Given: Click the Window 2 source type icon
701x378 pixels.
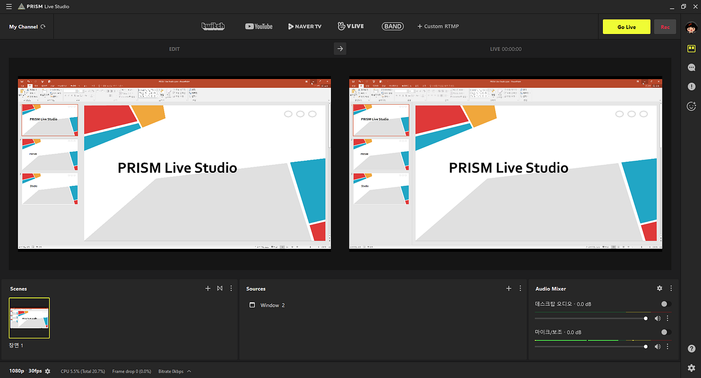Looking at the screenshot, I should point(252,305).
